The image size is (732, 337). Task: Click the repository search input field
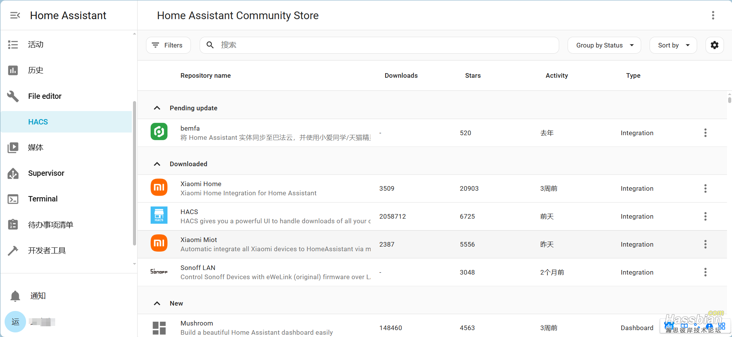tap(383, 45)
